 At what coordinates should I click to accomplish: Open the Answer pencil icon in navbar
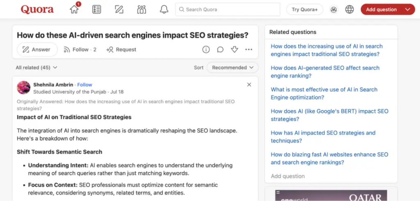click(x=119, y=9)
